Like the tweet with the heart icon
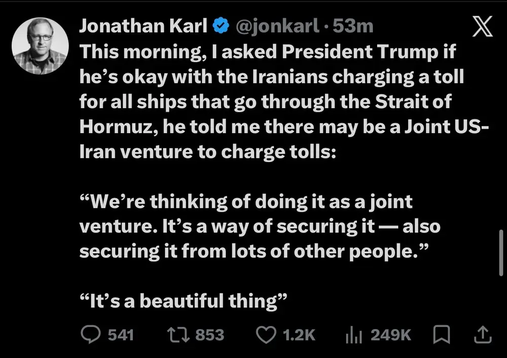 265,335
